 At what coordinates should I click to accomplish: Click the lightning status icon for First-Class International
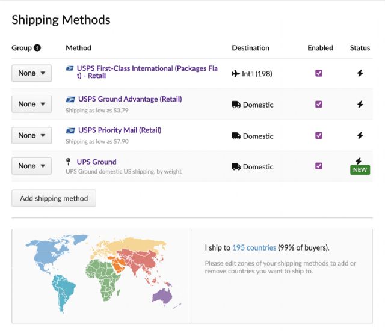coord(360,73)
